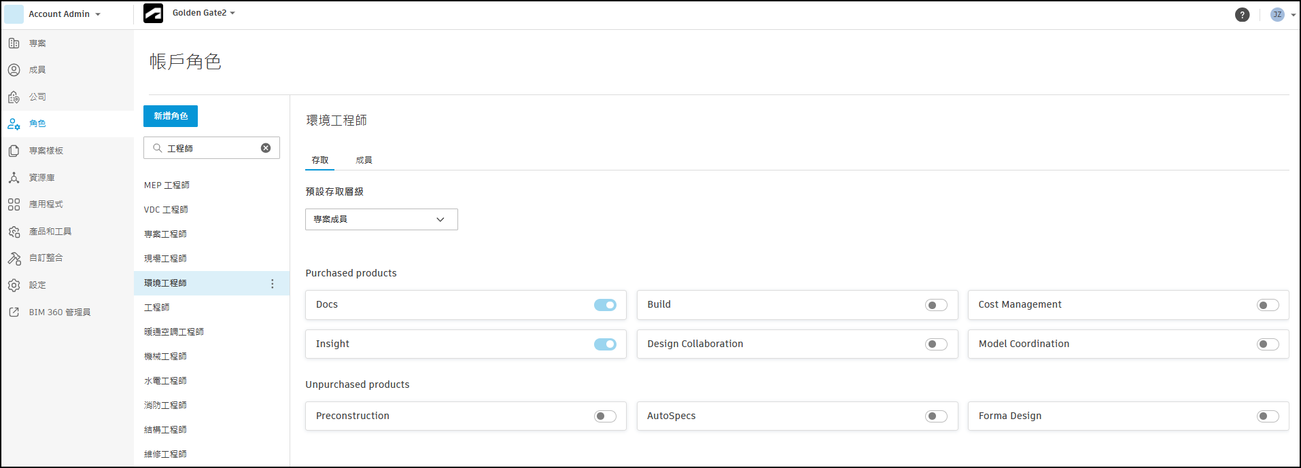Image resolution: width=1301 pixels, height=468 pixels.
Task: Open the BIM 360 管理員 link
Action: 59,312
